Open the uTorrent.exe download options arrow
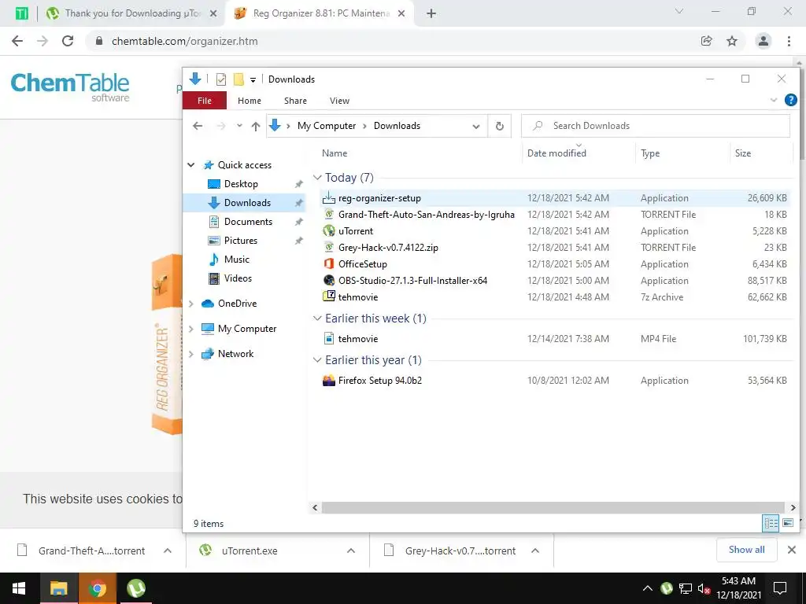This screenshot has width=806, height=604. pos(351,551)
